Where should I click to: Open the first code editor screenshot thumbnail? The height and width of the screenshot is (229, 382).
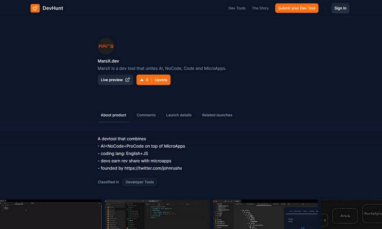pos(51,214)
